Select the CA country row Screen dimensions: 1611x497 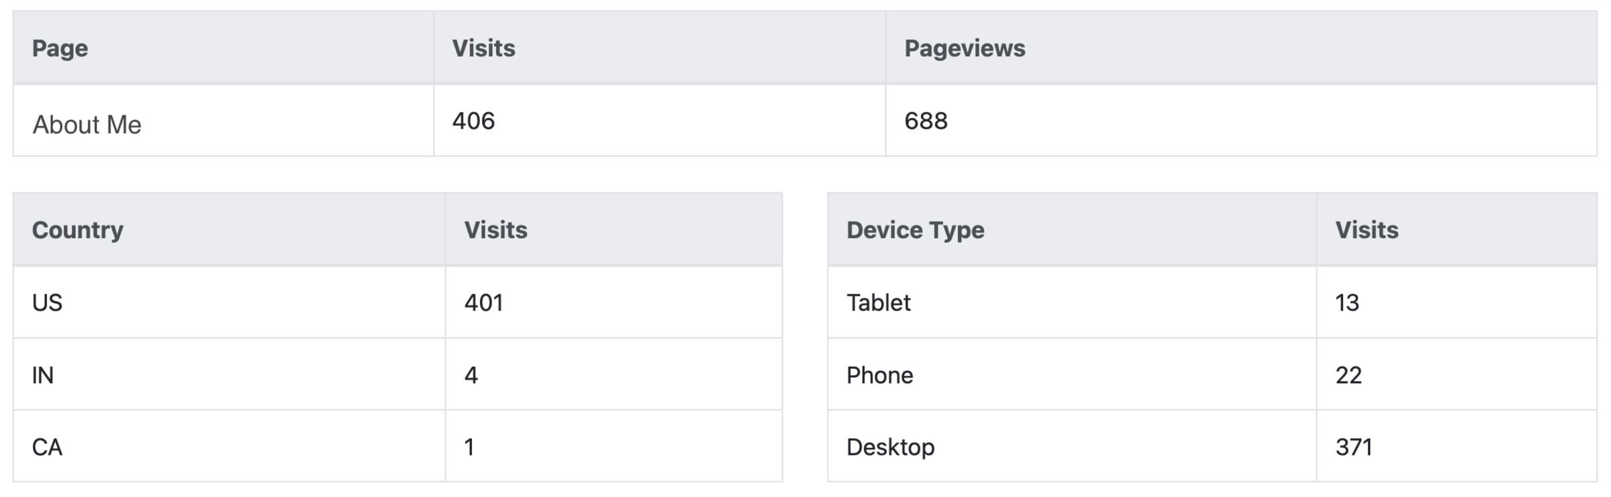tap(47, 447)
